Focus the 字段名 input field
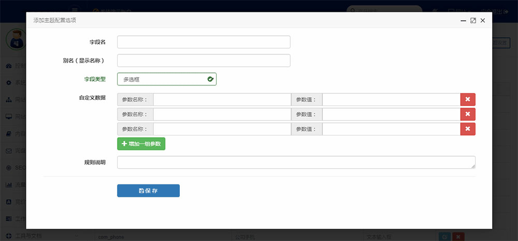Viewport: 518px width, 241px height. (x=204, y=42)
